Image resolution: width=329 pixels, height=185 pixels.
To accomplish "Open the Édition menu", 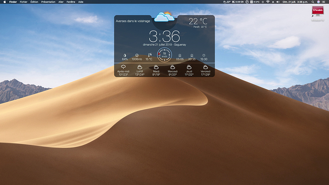I will point(34,2).
